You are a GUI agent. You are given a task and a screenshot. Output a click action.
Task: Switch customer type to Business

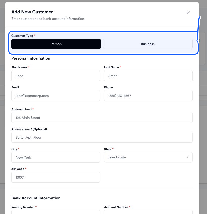point(148,44)
